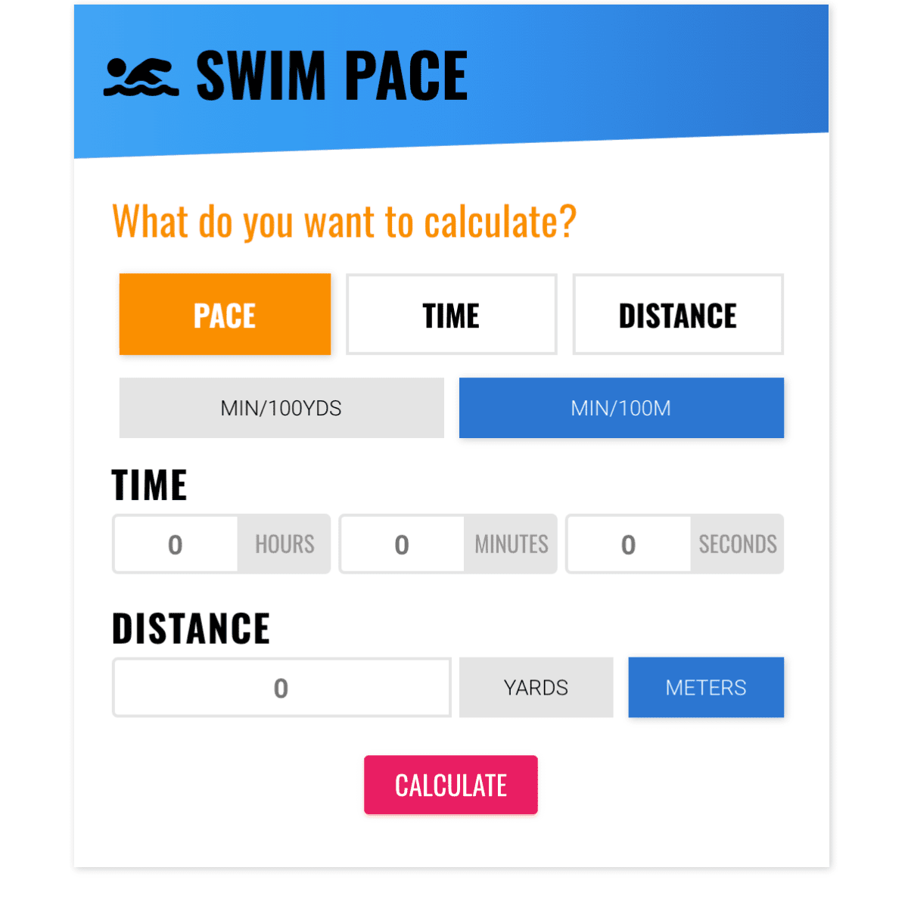
Task: Click the MINUTES unit label
Action: pos(511,543)
